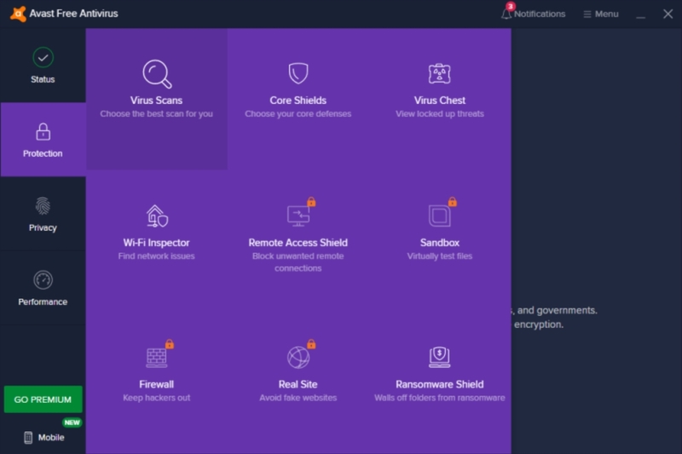Click the red notification count badge

(510, 6)
